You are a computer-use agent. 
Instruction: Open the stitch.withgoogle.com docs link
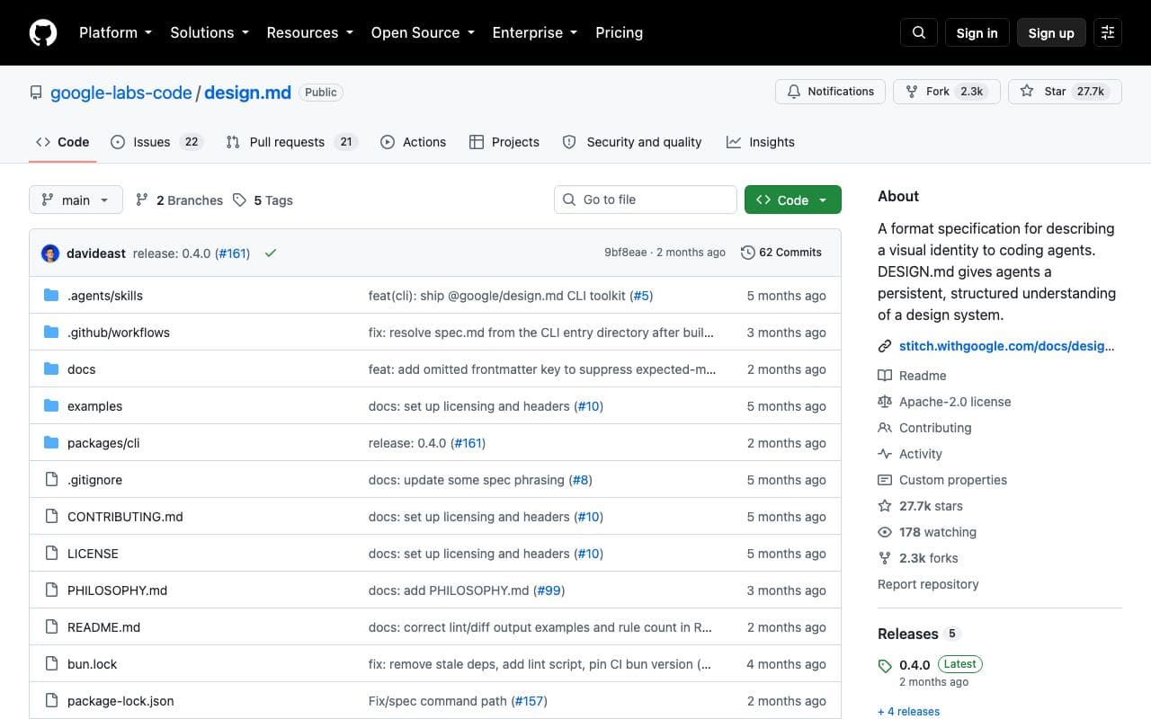1007,346
